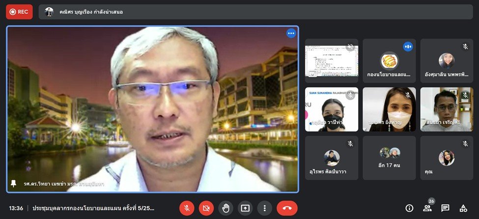Select the presenter notification banner at top
The width and height of the screenshot is (479, 219).
point(255,12)
